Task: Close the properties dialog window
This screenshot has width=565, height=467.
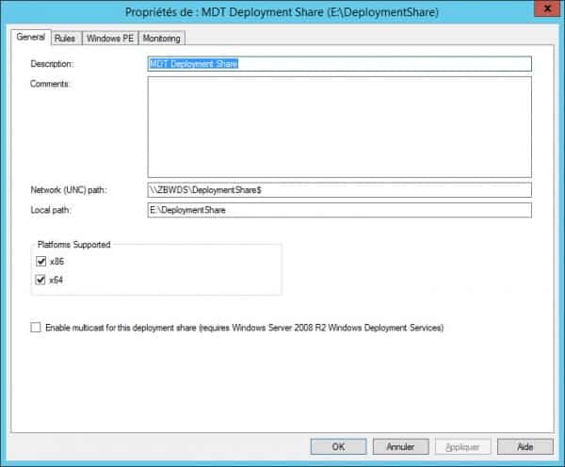Action: [547, 8]
